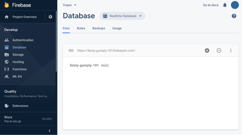The height and width of the screenshot is (135, 242).
Task: Click the Hosting globe icon
Action: point(7,62)
